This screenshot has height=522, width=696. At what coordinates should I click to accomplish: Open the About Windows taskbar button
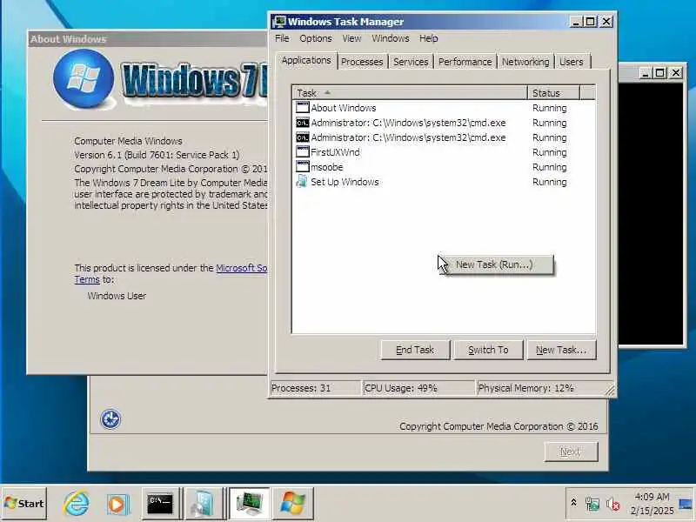292,504
